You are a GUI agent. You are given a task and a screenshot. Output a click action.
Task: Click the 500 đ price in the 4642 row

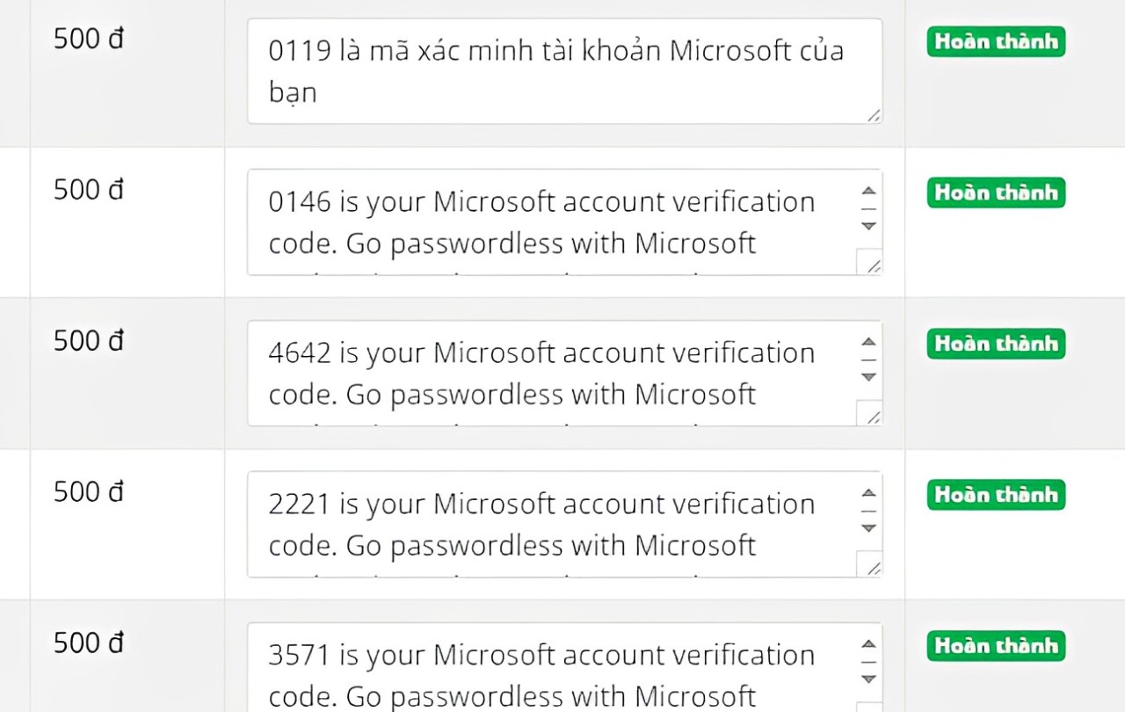(89, 341)
